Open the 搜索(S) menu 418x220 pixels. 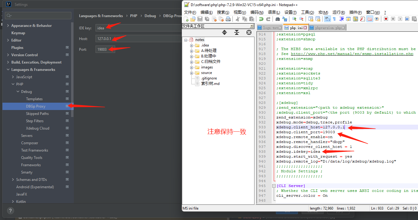coord(223,12)
